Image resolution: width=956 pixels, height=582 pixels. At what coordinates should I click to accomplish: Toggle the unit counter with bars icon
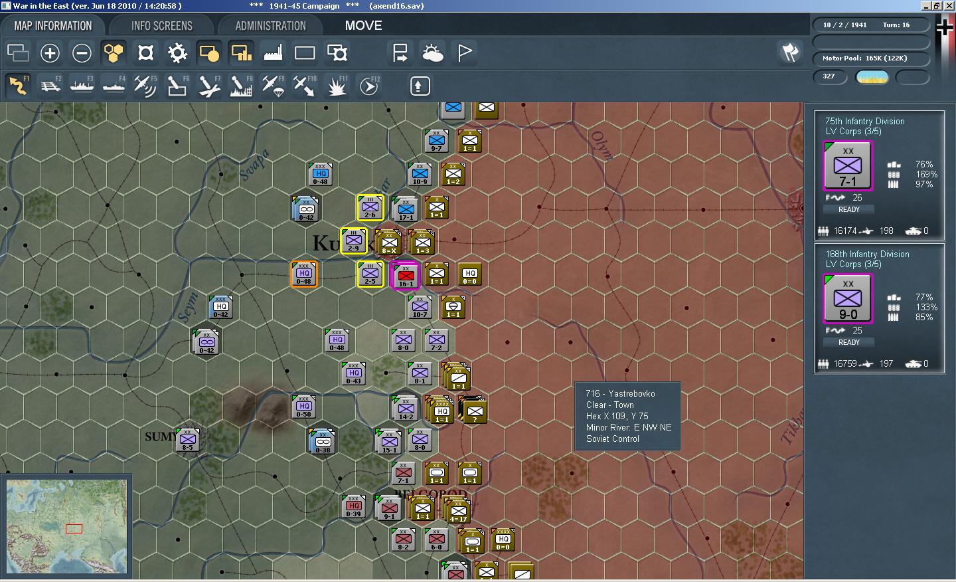[x=241, y=53]
